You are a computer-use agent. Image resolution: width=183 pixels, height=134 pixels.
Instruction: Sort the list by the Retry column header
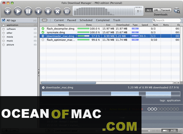[166, 25]
